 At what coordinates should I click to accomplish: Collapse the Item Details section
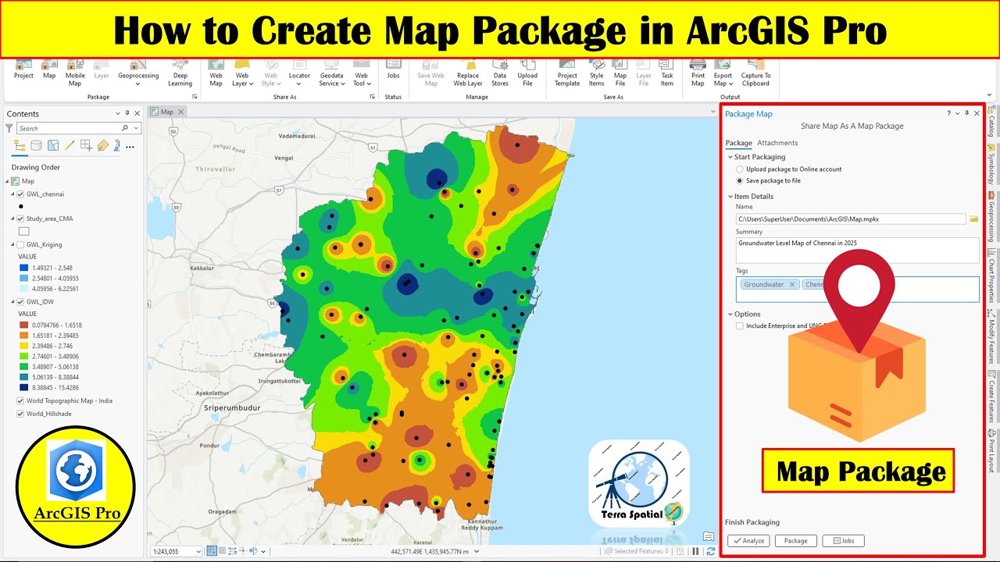730,196
